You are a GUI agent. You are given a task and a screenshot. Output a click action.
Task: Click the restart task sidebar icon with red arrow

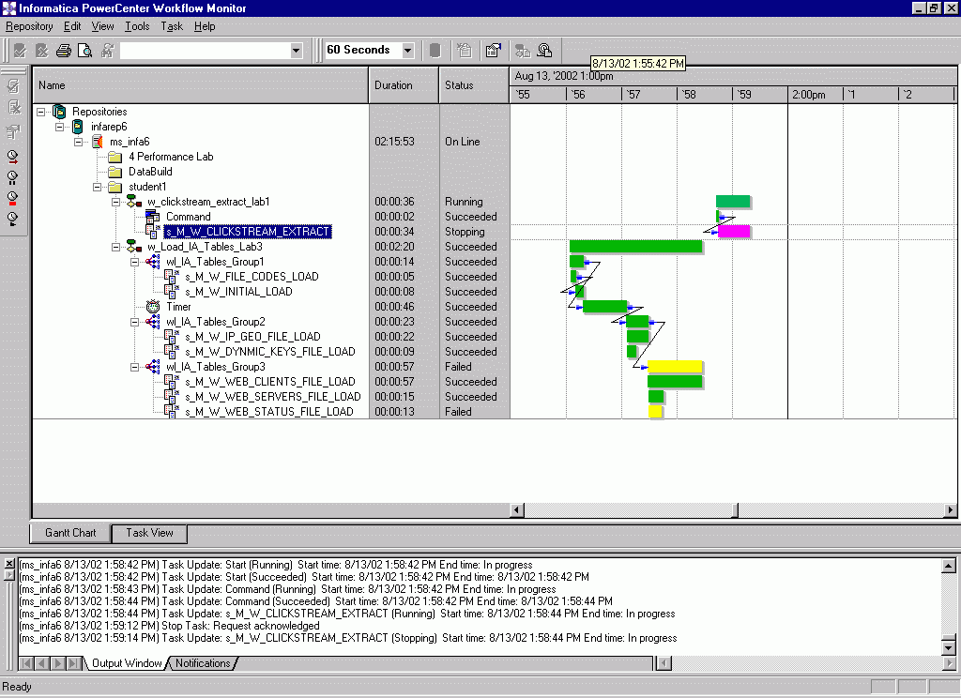click(13, 157)
